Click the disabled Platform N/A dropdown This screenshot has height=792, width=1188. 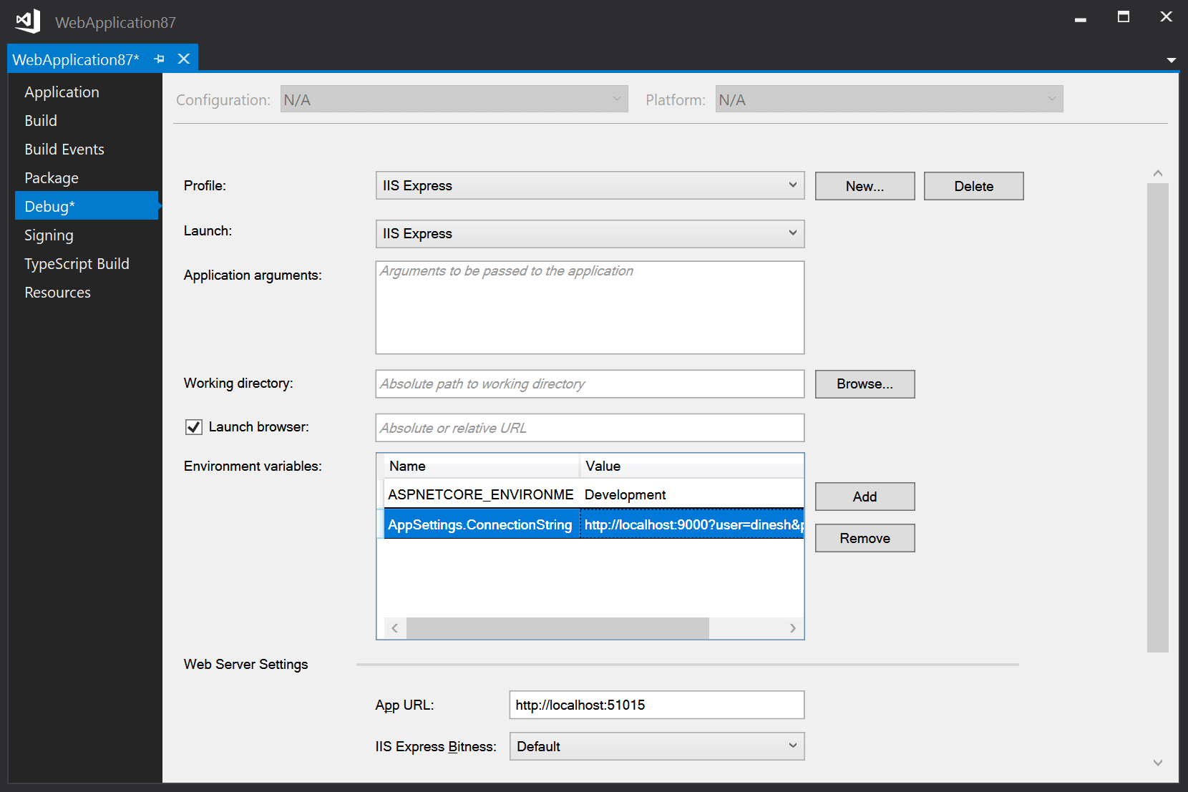pyautogui.click(x=889, y=99)
